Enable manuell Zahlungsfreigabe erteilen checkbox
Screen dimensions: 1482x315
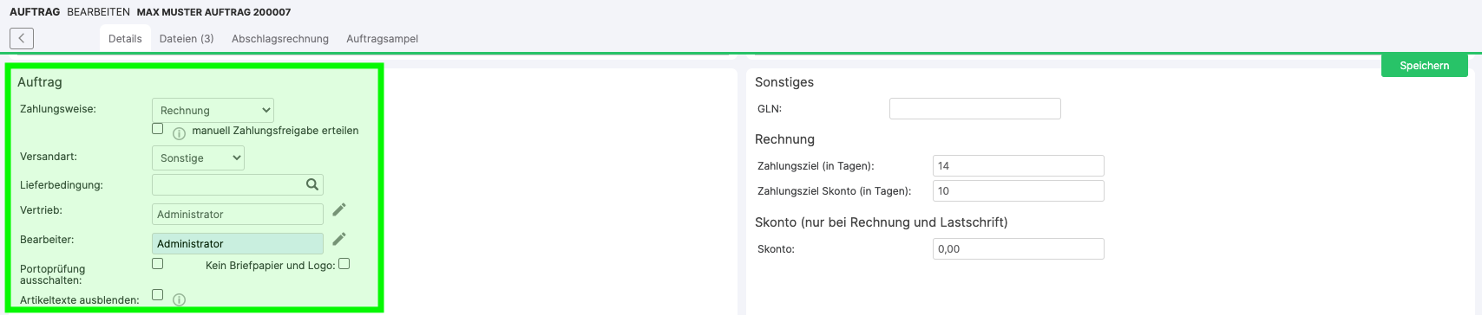coord(157,128)
